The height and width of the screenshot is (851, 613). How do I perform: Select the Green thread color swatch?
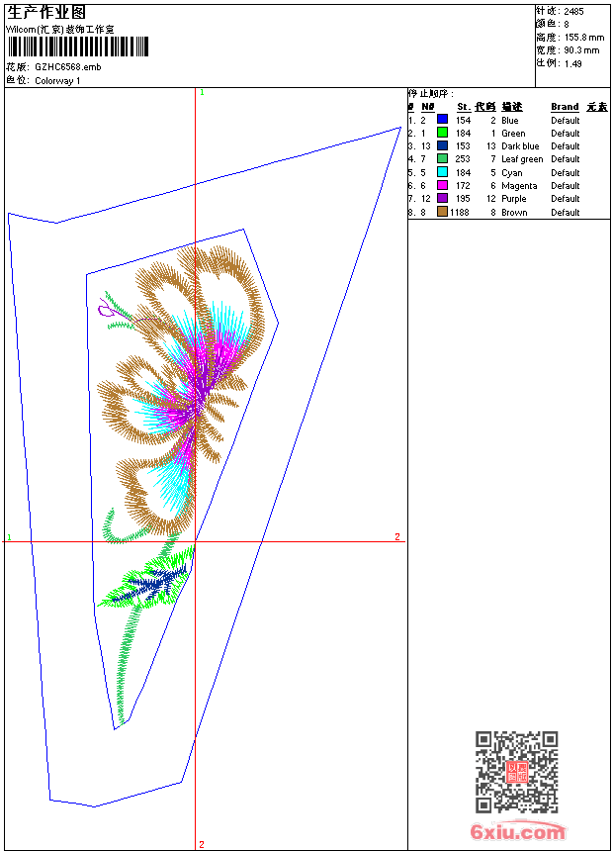[x=442, y=133]
